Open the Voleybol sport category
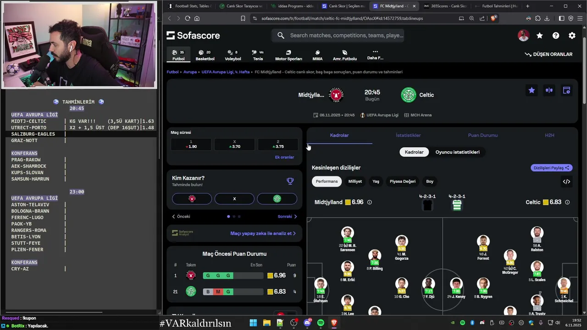This screenshot has height=330, width=587. (x=233, y=55)
